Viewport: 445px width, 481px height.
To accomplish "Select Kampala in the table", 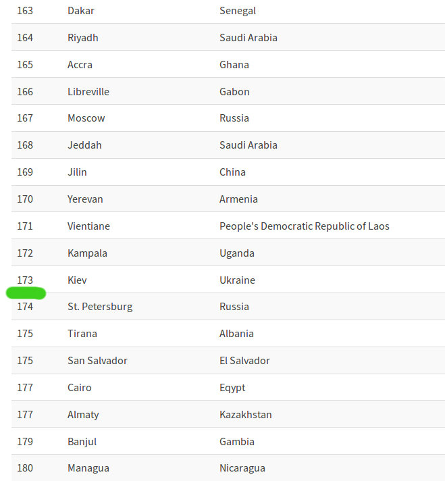I will coord(87,253).
